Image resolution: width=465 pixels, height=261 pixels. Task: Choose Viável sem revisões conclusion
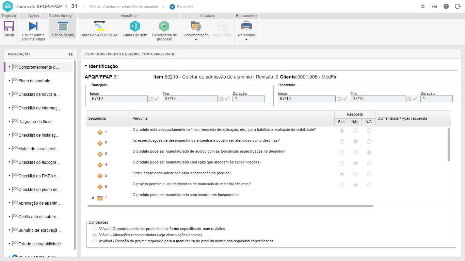point(95,229)
